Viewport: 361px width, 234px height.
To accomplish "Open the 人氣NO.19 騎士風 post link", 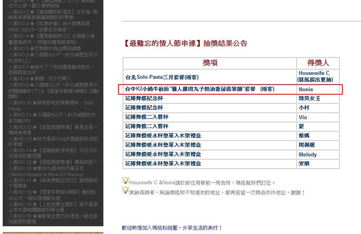I will click(x=53, y=207).
